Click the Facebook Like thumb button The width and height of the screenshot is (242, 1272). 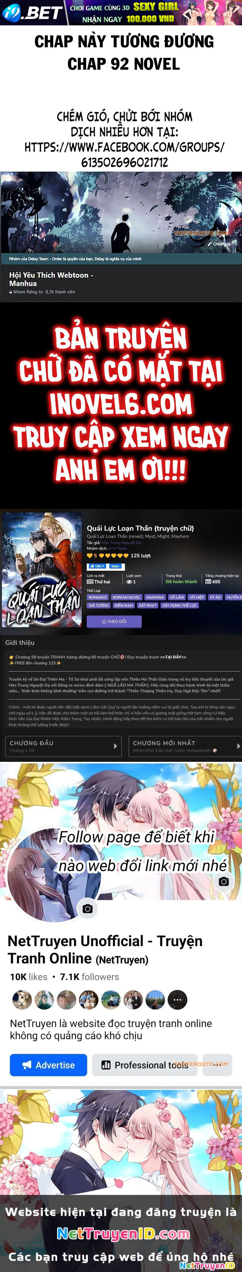tap(97, 566)
